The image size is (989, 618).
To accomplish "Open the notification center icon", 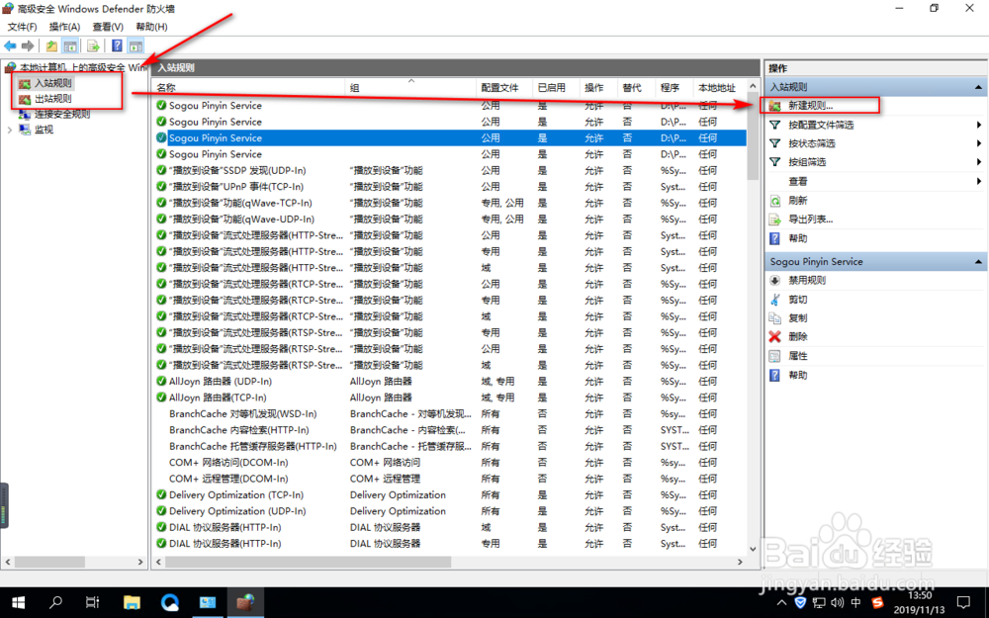I will pos(963,603).
